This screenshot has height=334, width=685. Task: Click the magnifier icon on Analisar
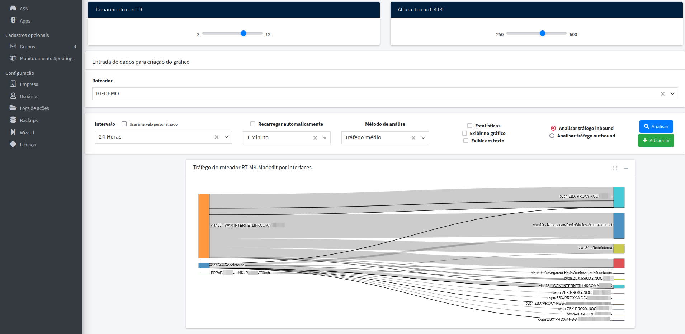coord(647,126)
